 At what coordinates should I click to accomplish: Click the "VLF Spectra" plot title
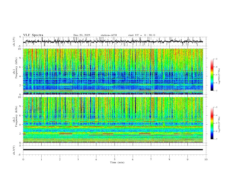(33, 35)
